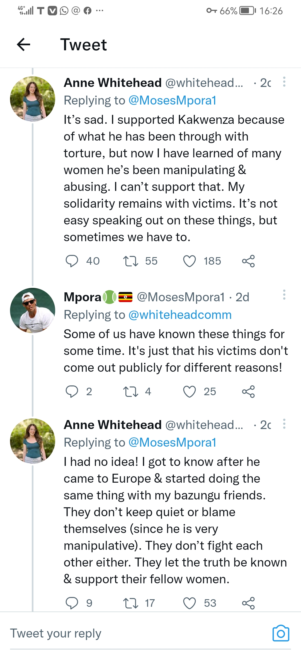Click the back arrow to leave the tweet

pyautogui.click(x=23, y=45)
